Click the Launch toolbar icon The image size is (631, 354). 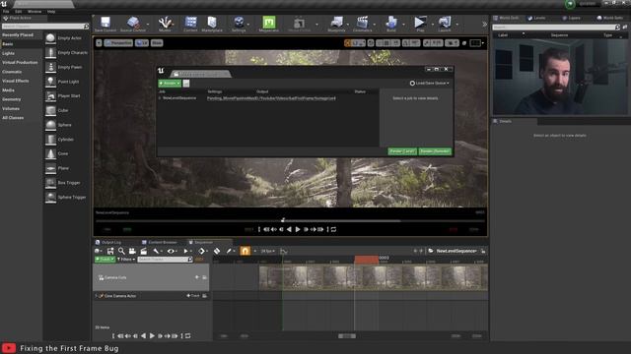[445, 24]
